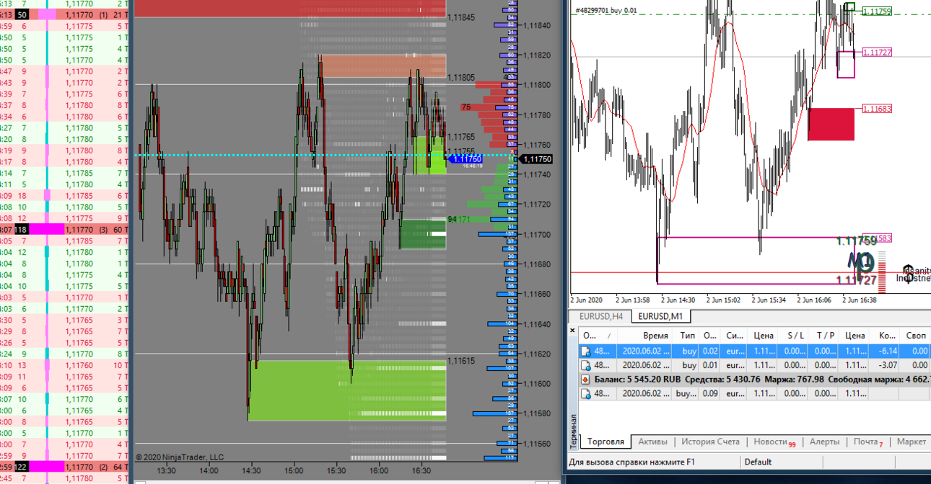
Task: Click 2 Jun 15:02 on MT4 time axis
Action: tap(725, 300)
